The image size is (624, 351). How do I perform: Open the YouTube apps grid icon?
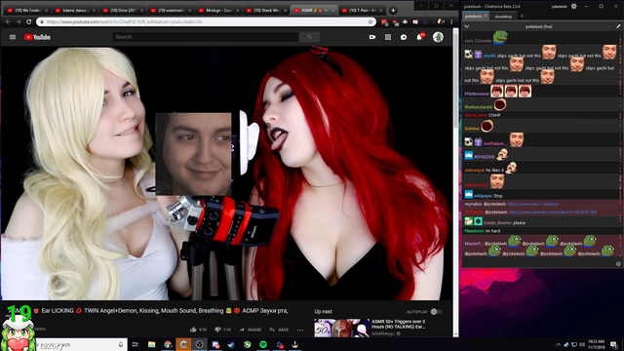(x=388, y=37)
